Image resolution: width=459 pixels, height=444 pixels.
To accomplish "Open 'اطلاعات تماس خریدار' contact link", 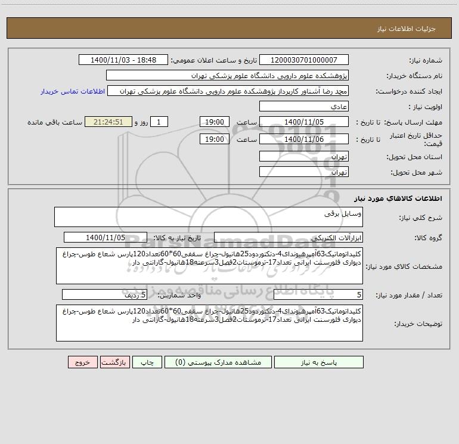I will click(x=73, y=91).
